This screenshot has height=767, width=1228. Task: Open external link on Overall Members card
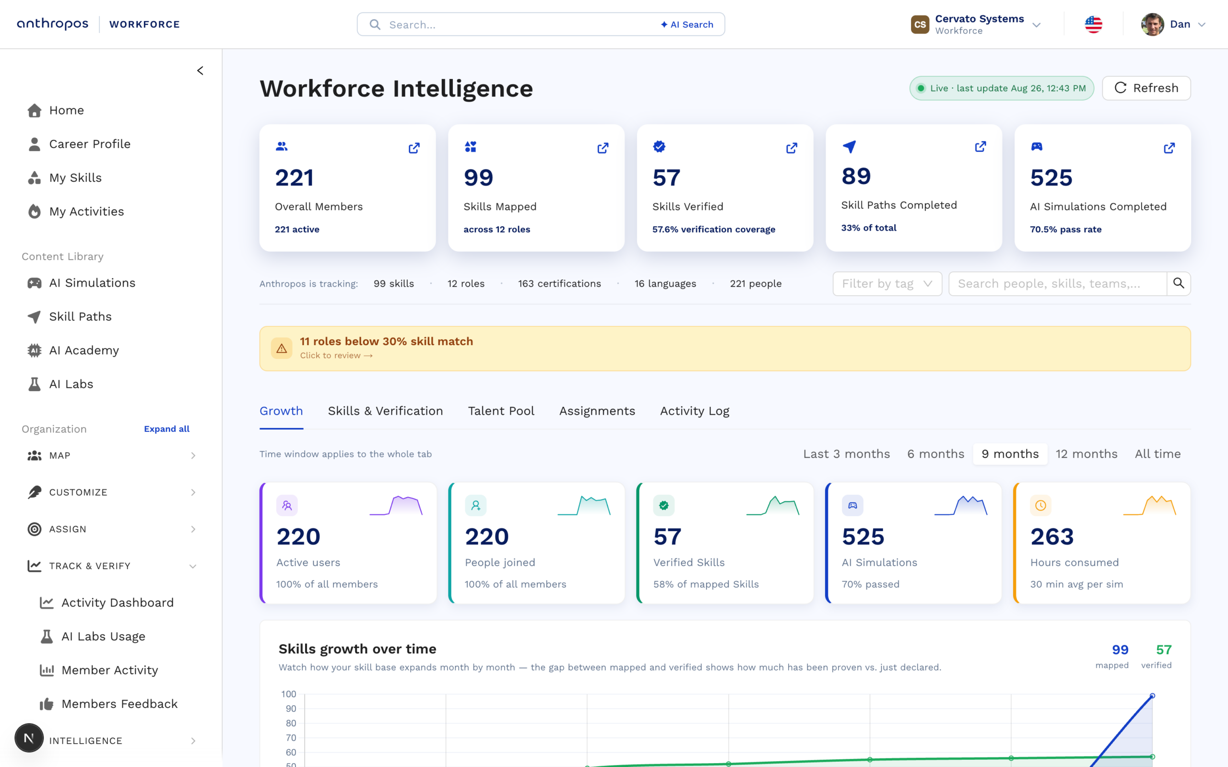click(x=414, y=148)
